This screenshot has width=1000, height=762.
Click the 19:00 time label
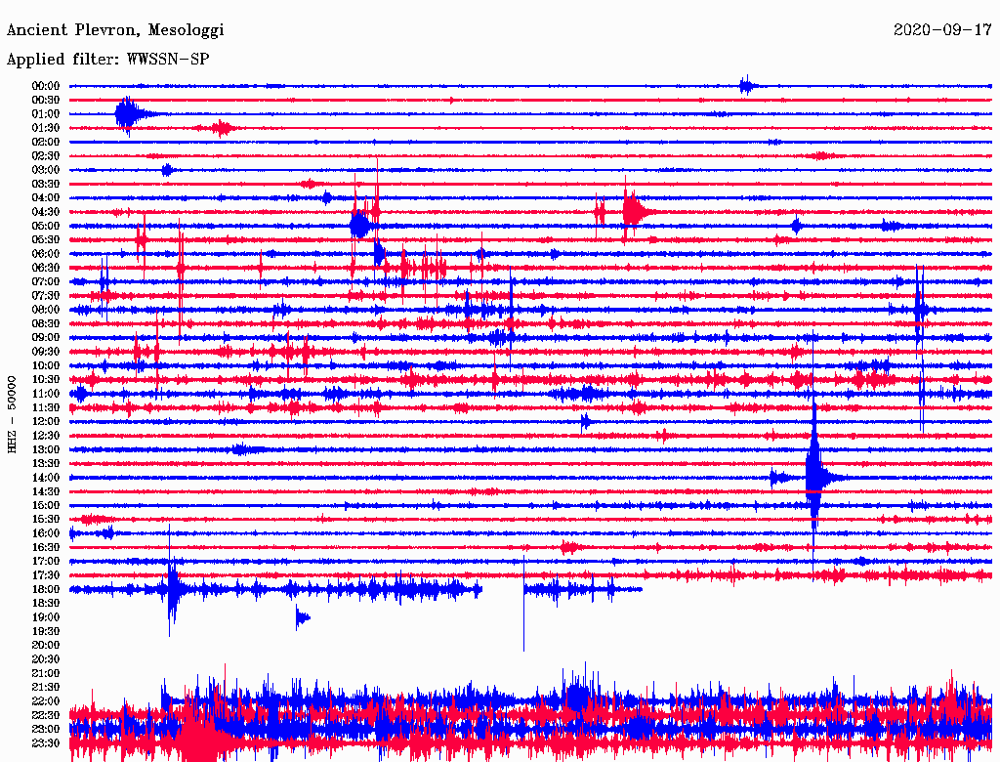(46, 617)
